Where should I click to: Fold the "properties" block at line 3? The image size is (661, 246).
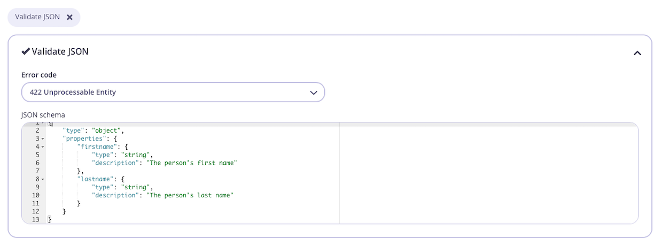(x=42, y=139)
